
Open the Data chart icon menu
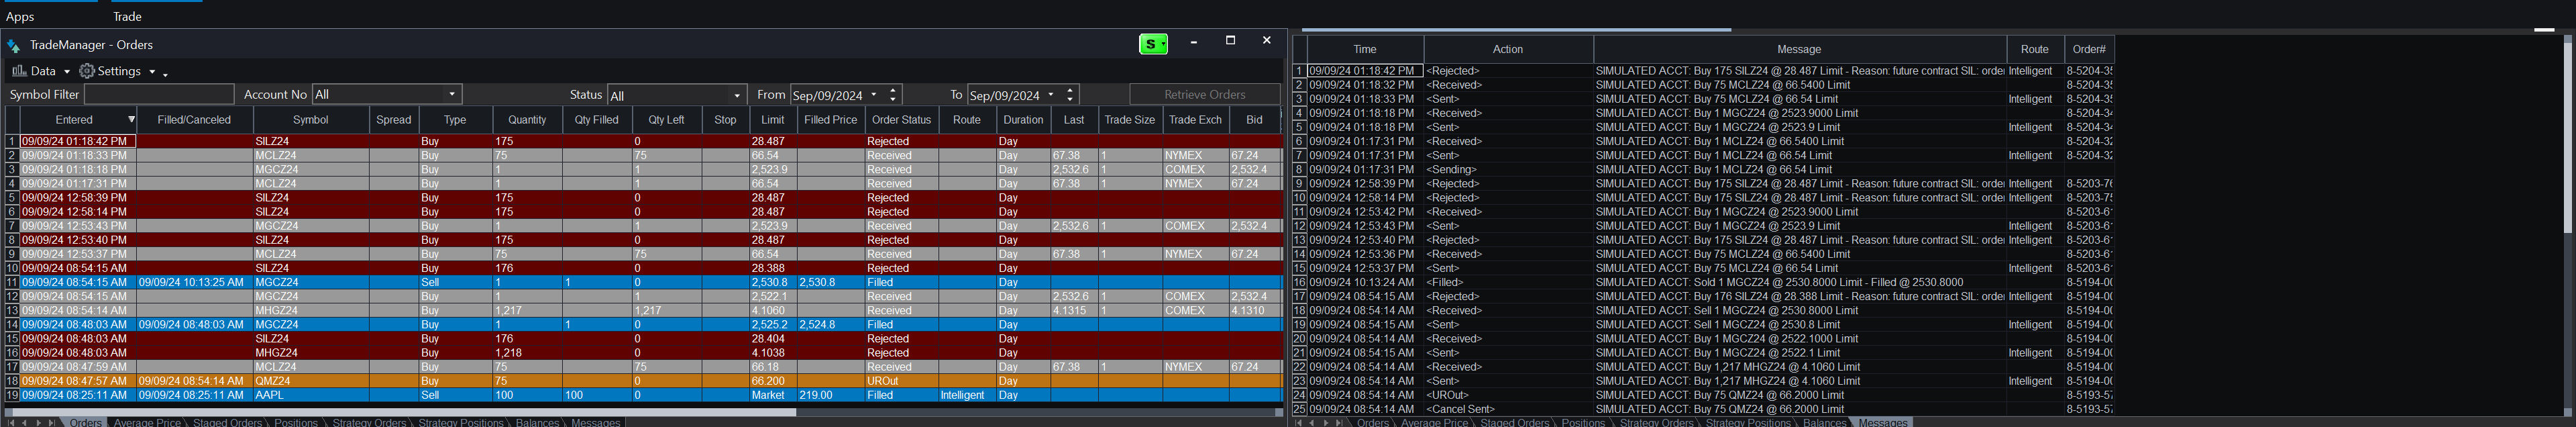click(x=19, y=71)
